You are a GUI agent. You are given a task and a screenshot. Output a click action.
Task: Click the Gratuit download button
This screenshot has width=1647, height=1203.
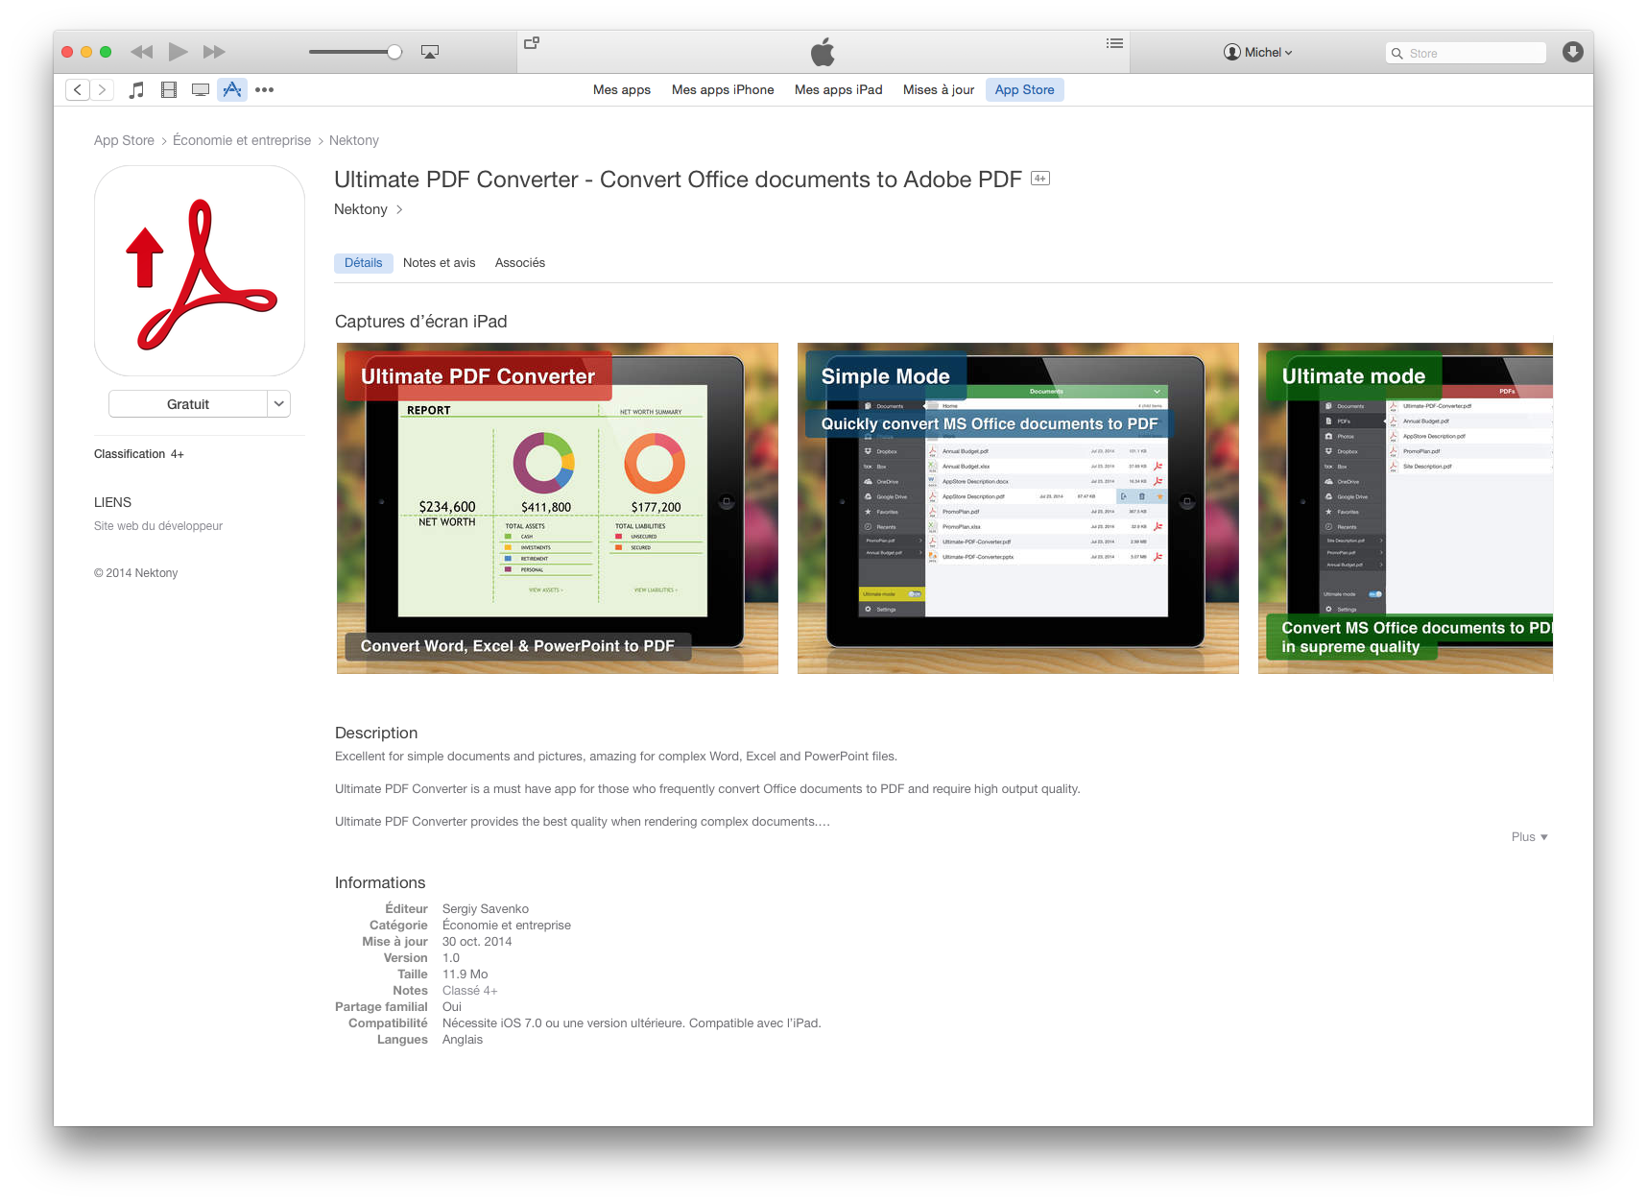(188, 404)
